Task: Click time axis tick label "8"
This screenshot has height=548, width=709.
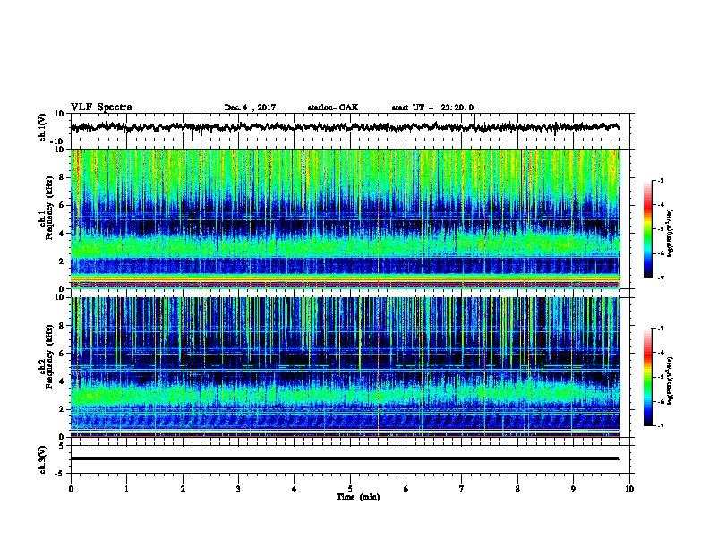Action: 517,489
